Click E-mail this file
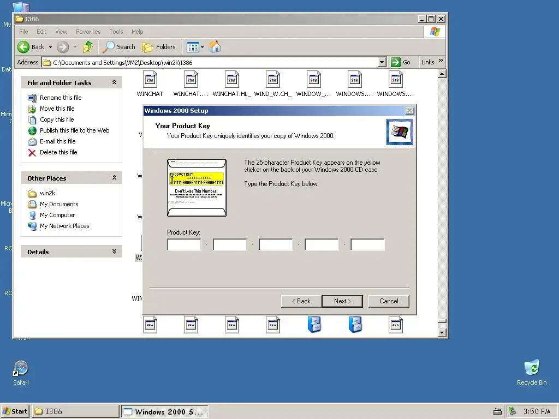The height and width of the screenshot is (419, 559). tap(58, 141)
